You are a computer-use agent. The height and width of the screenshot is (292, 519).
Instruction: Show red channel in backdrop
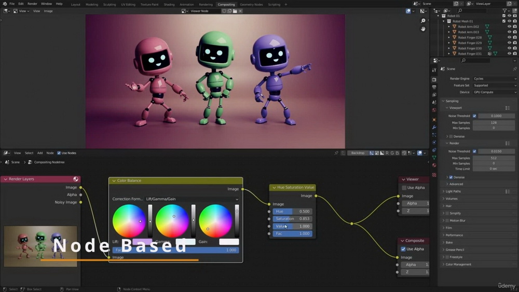pos(387,153)
